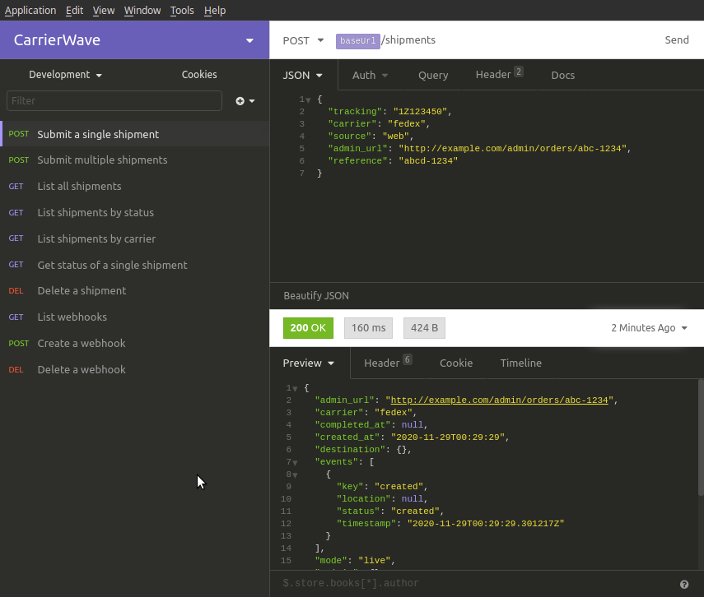Collapse request body line 1 fold arrow
This screenshot has height=597, width=704.
click(309, 100)
